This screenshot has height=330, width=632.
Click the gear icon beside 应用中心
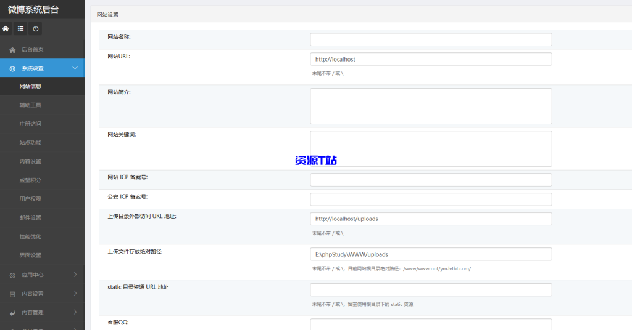pos(12,275)
